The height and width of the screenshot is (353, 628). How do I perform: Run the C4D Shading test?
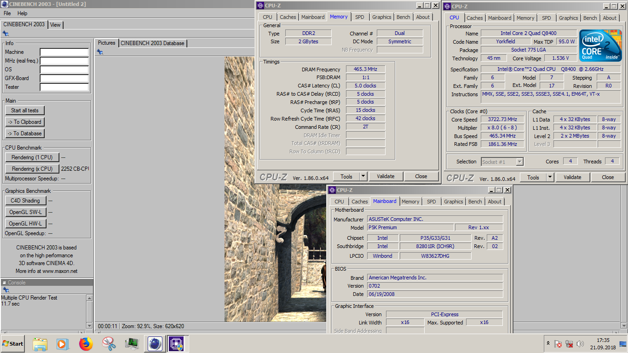[26, 201]
